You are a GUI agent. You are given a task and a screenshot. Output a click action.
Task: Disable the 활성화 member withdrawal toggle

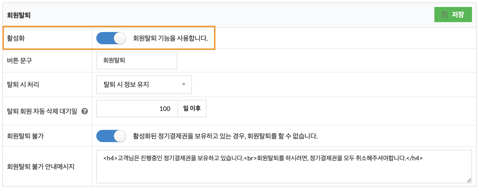click(111, 38)
